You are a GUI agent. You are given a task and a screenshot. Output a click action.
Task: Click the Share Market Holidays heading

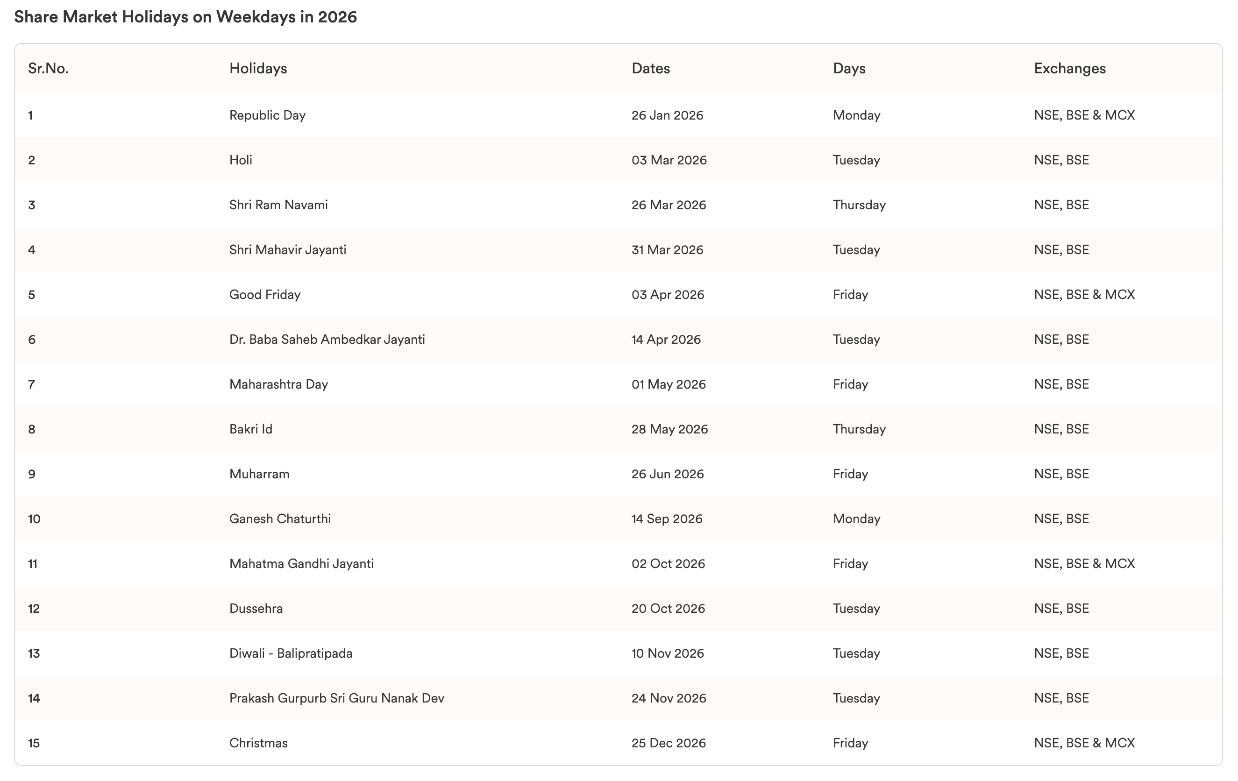tap(185, 17)
